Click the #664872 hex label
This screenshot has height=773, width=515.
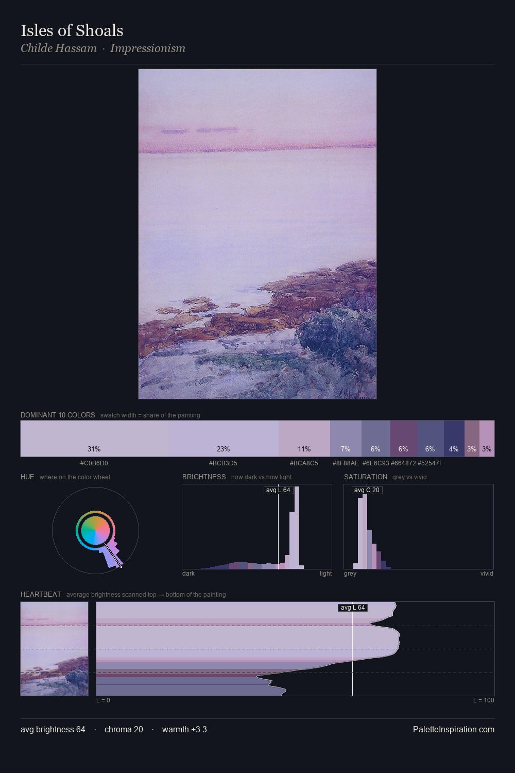[403, 463]
